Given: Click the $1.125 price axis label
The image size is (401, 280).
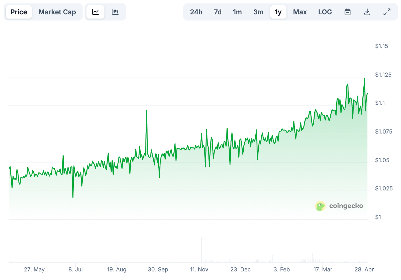Looking at the screenshot, I should click(383, 75).
